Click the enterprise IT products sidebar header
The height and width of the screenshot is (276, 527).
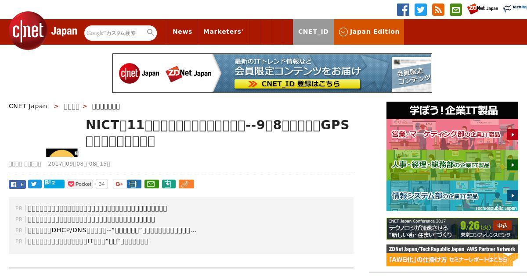(x=452, y=110)
